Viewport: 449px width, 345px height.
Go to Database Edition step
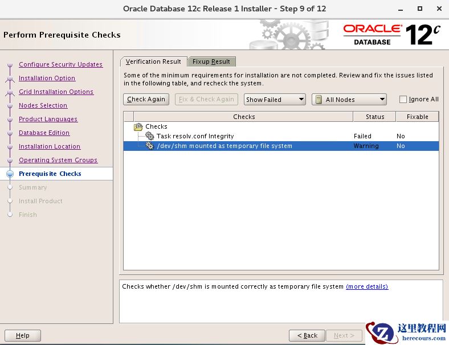pyautogui.click(x=44, y=133)
